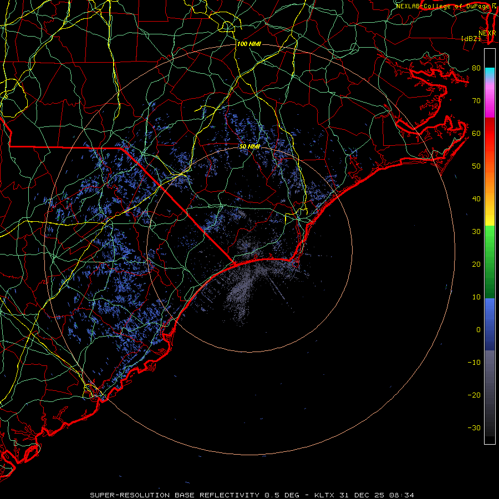Image resolution: width=499 pixels, height=499 pixels.
Task: Click the green band of the color bar
Action: click(x=490, y=262)
